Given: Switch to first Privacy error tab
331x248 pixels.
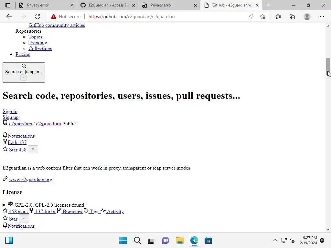Looking at the screenshot, I should (46, 5).
